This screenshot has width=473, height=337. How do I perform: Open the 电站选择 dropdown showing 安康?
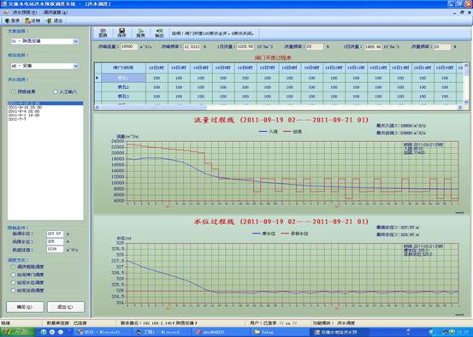44,66
